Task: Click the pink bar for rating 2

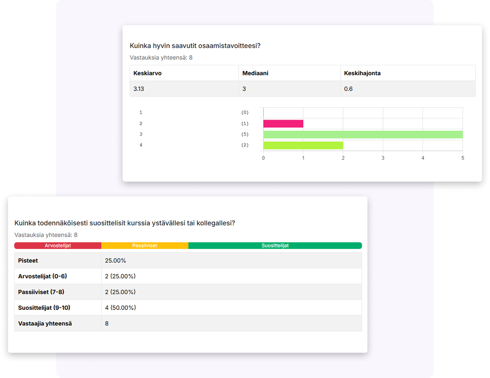Action: (283, 124)
